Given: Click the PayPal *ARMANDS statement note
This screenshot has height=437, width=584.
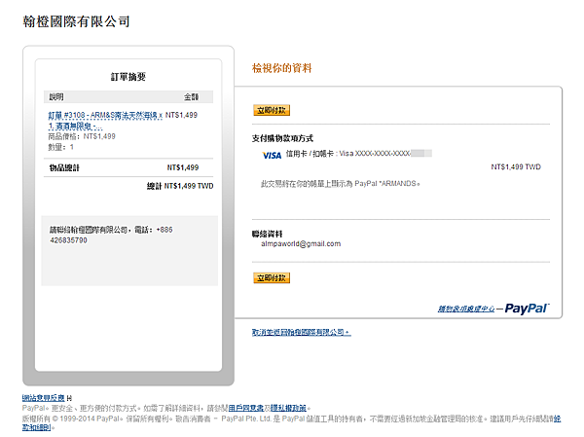Looking at the screenshot, I should coord(341,184).
